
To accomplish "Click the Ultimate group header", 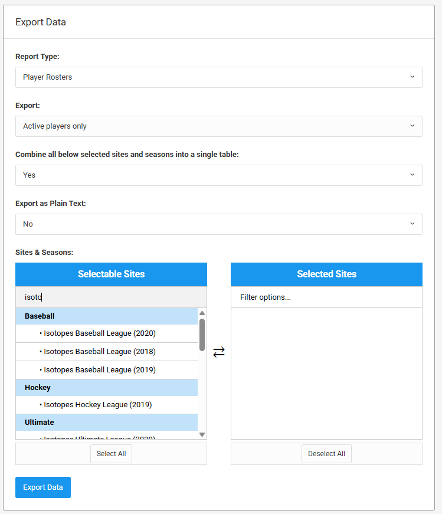I will click(x=107, y=423).
